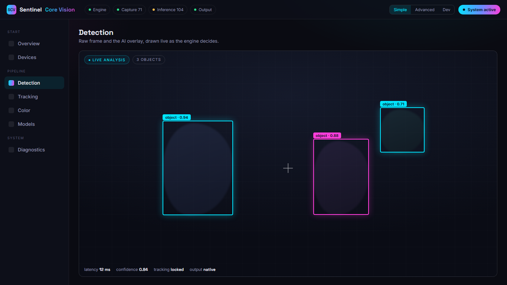This screenshot has width=507, height=285.
Task: Click the confidence 0.84 readout
Action: (132, 269)
